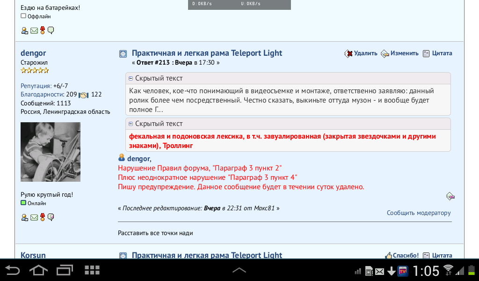Click the speech bubble icon under dengor's avatar

(x=51, y=217)
